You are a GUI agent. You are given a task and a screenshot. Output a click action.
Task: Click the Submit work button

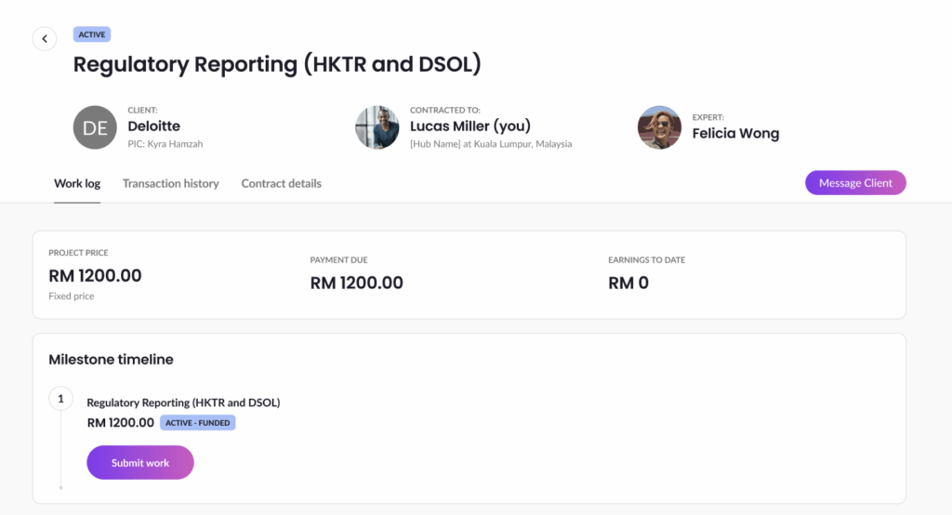[x=140, y=463]
